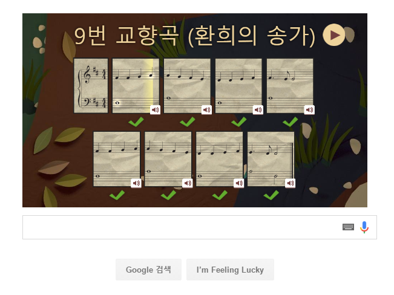This screenshot has height=295, width=394.
Task: Select the second bottom-row measure sheet
Action: (168, 159)
